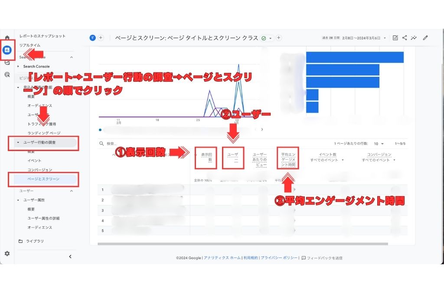Click the 検索 table search field
444x293 pixels.
tap(130, 143)
